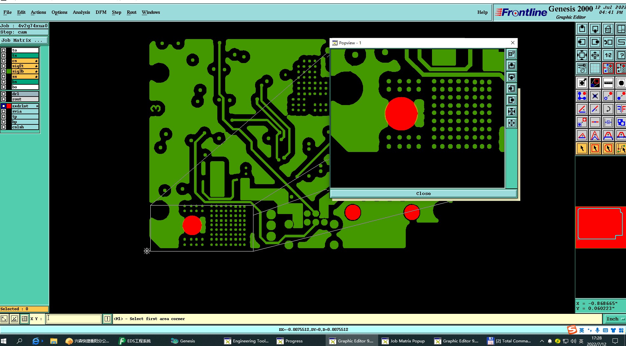Click Close button in Popview window
This screenshot has width=626, height=346.
423,194
